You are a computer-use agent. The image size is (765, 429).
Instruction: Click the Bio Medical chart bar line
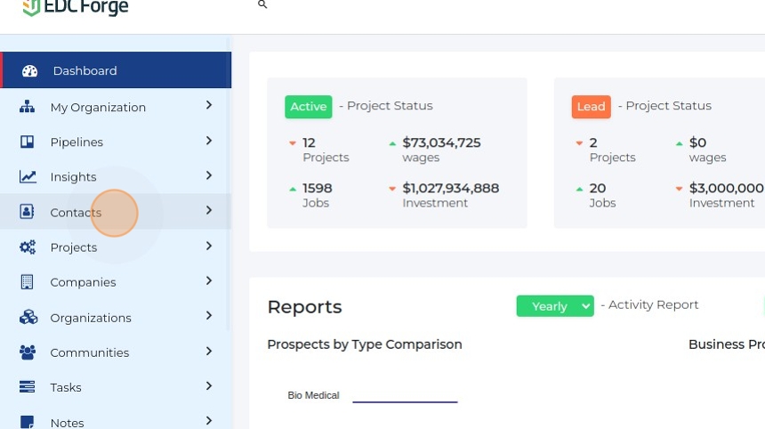[405, 401]
